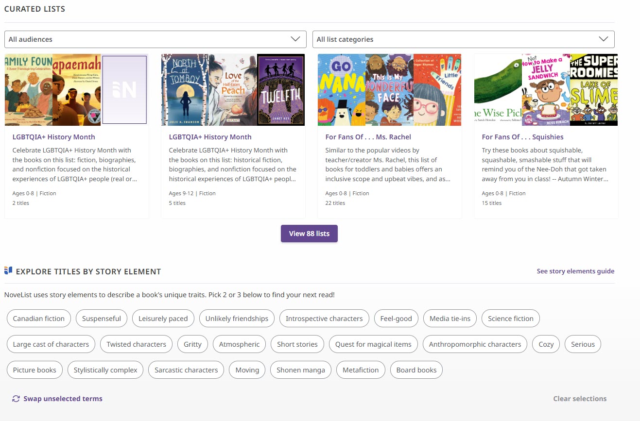Click the NoveList placeholder cover image
This screenshot has width=640, height=421.
point(125,90)
